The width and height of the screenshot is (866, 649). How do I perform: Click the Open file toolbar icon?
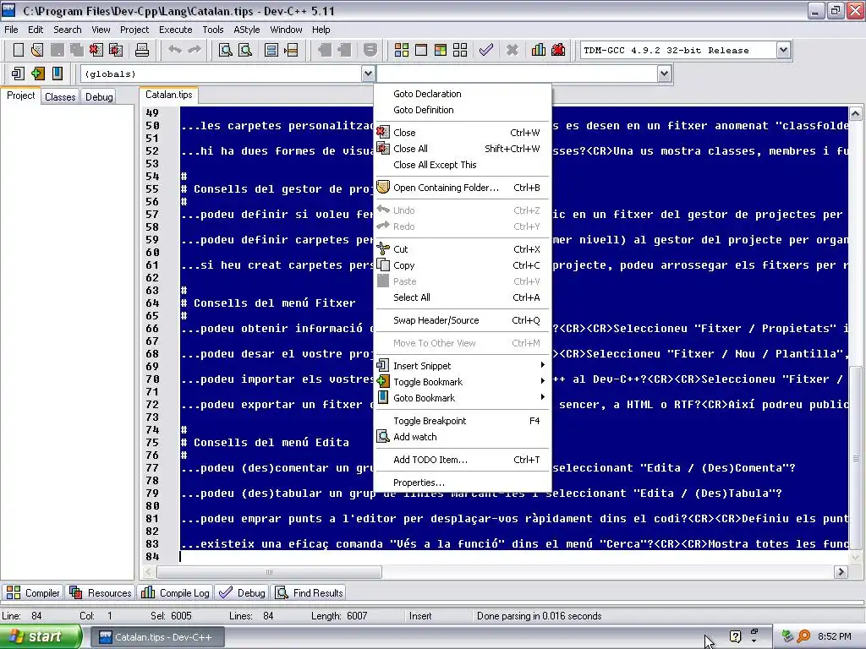click(x=37, y=50)
